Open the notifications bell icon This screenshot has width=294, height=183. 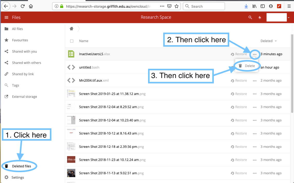click(x=260, y=17)
